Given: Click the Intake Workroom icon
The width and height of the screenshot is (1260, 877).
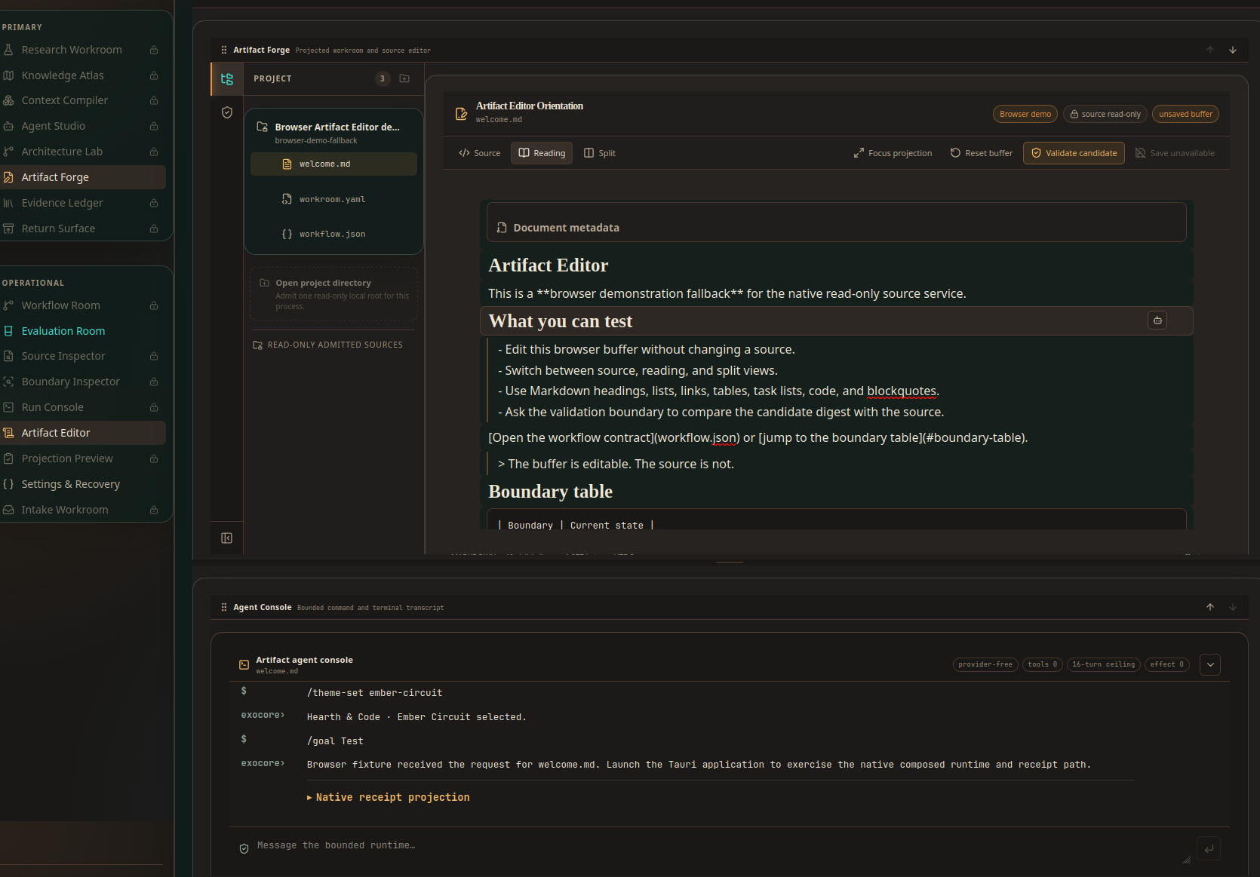Looking at the screenshot, I should (8, 510).
